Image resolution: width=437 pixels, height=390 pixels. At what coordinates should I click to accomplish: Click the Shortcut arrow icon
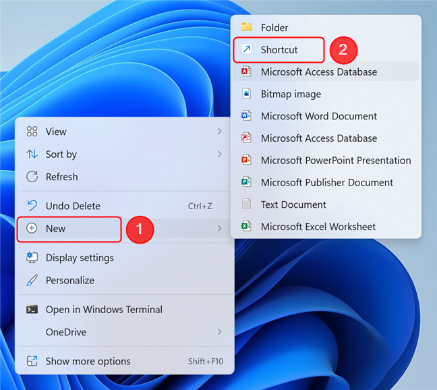coord(247,50)
